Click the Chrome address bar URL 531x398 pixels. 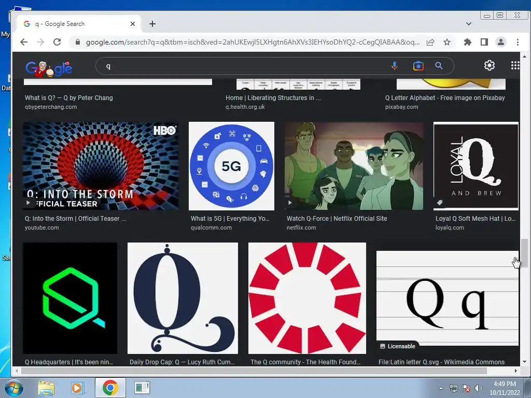tap(253, 42)
